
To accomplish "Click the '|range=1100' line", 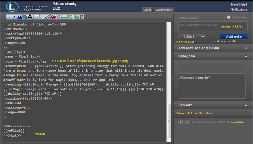I will pyautogui.click(x=14, y=43).
